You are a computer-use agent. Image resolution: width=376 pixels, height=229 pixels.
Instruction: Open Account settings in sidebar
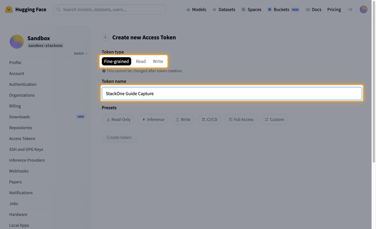[x=47, y=73]
